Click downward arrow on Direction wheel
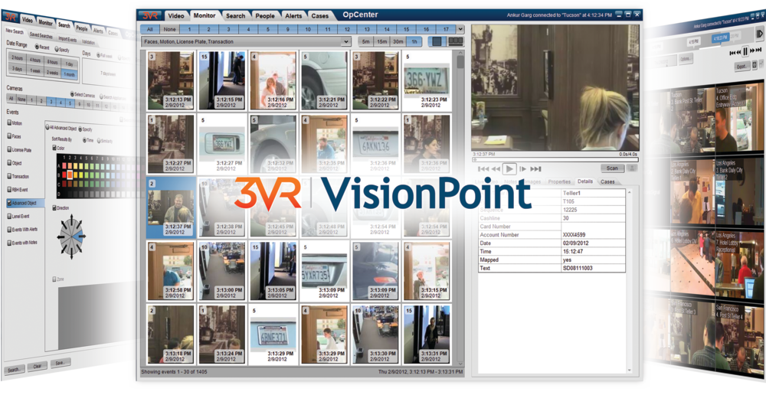This screenshot has width=766, height=395. click(x=72, y=254)
